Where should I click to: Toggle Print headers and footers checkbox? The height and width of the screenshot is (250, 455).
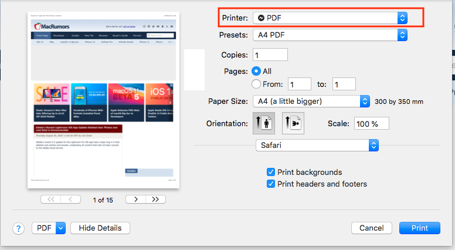(x=271, y=184)
